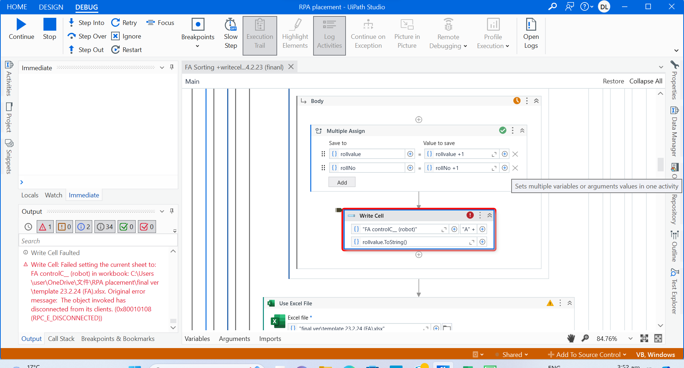Open the zoom percentage dropdown
Viewport: 684px width, 368px height.
[630, 338]
